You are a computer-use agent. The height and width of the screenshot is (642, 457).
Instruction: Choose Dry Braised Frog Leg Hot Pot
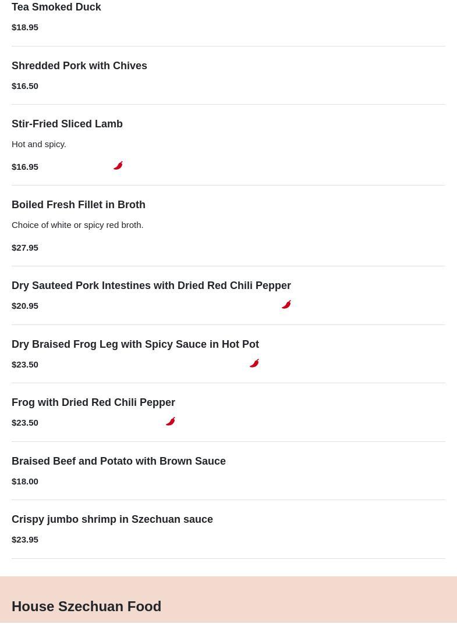pos(135,344)
